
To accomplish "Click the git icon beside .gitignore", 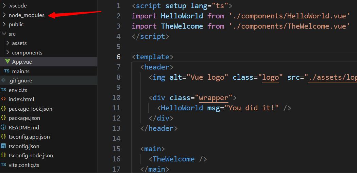I will coord(3,80).
